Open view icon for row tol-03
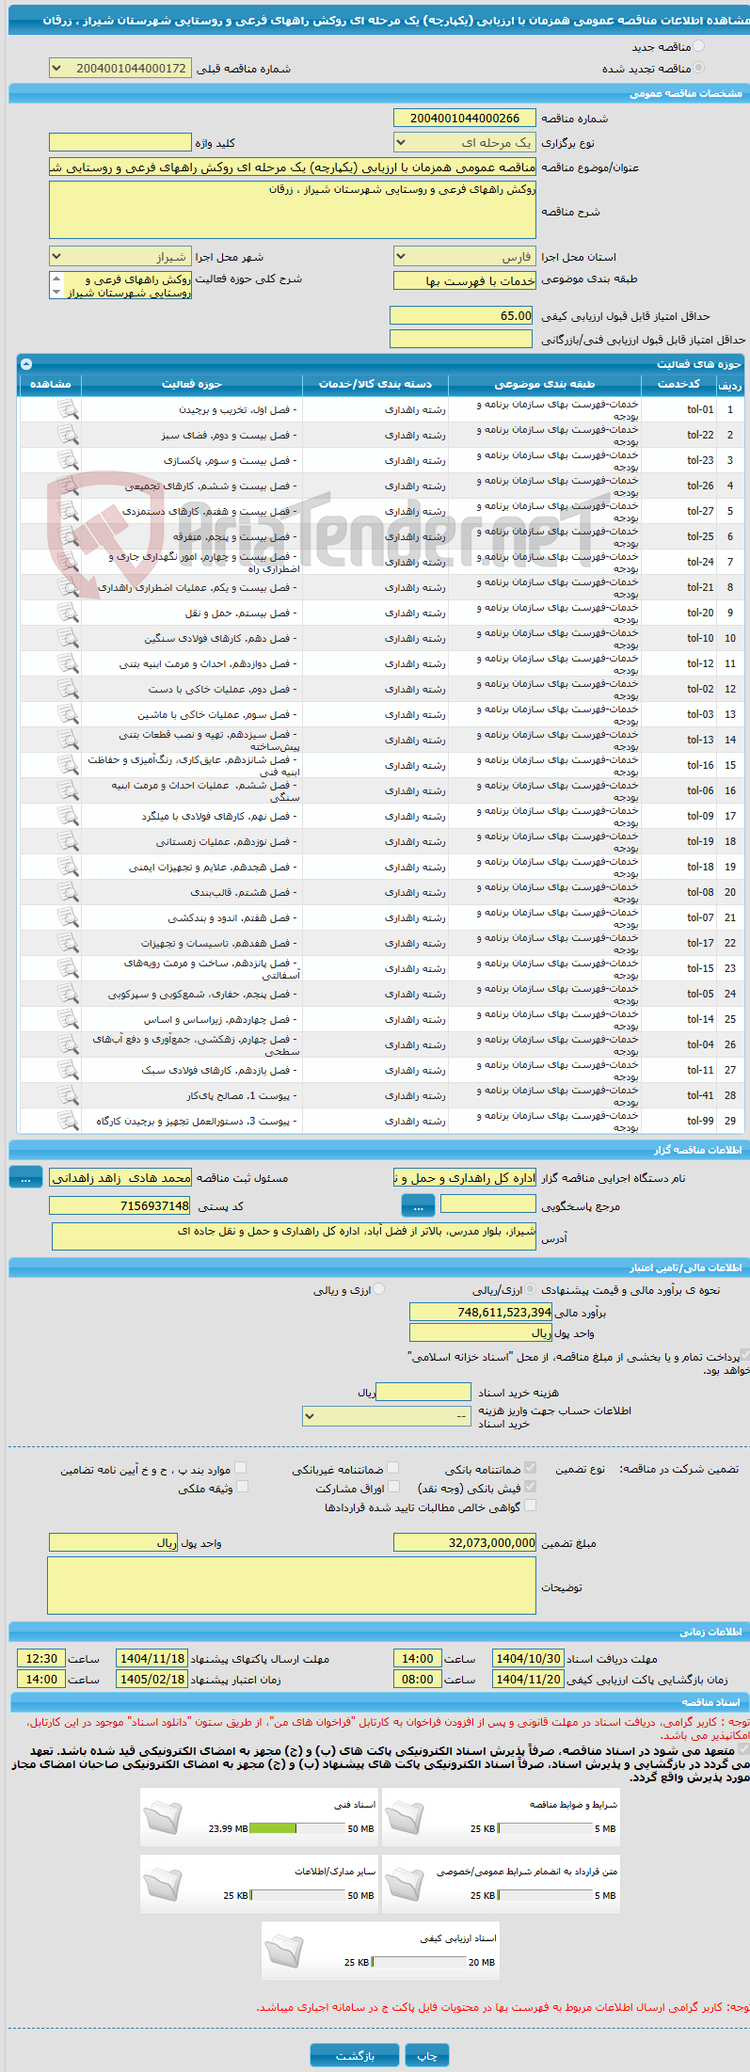The width and height of the screenshot is (750, 2072). pos(68,714)
